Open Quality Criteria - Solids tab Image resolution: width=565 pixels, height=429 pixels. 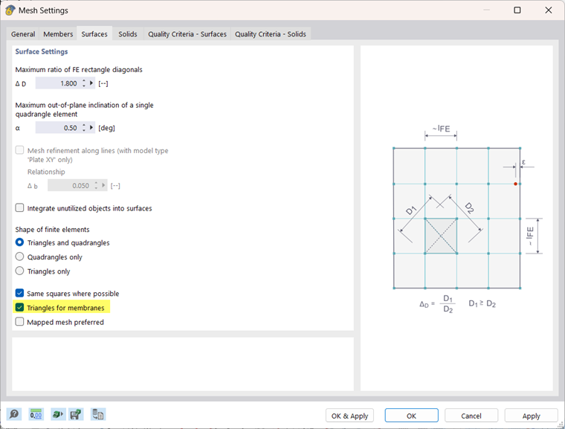(x=271, y=34)
